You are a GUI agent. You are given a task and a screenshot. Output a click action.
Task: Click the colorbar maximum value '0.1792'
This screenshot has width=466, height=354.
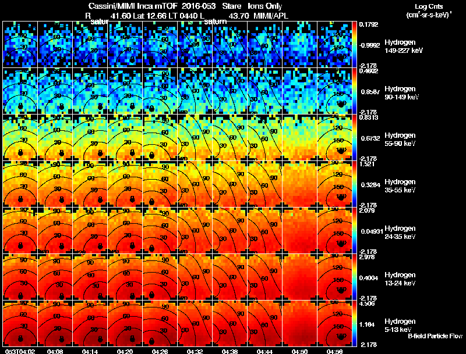(369, 24)
